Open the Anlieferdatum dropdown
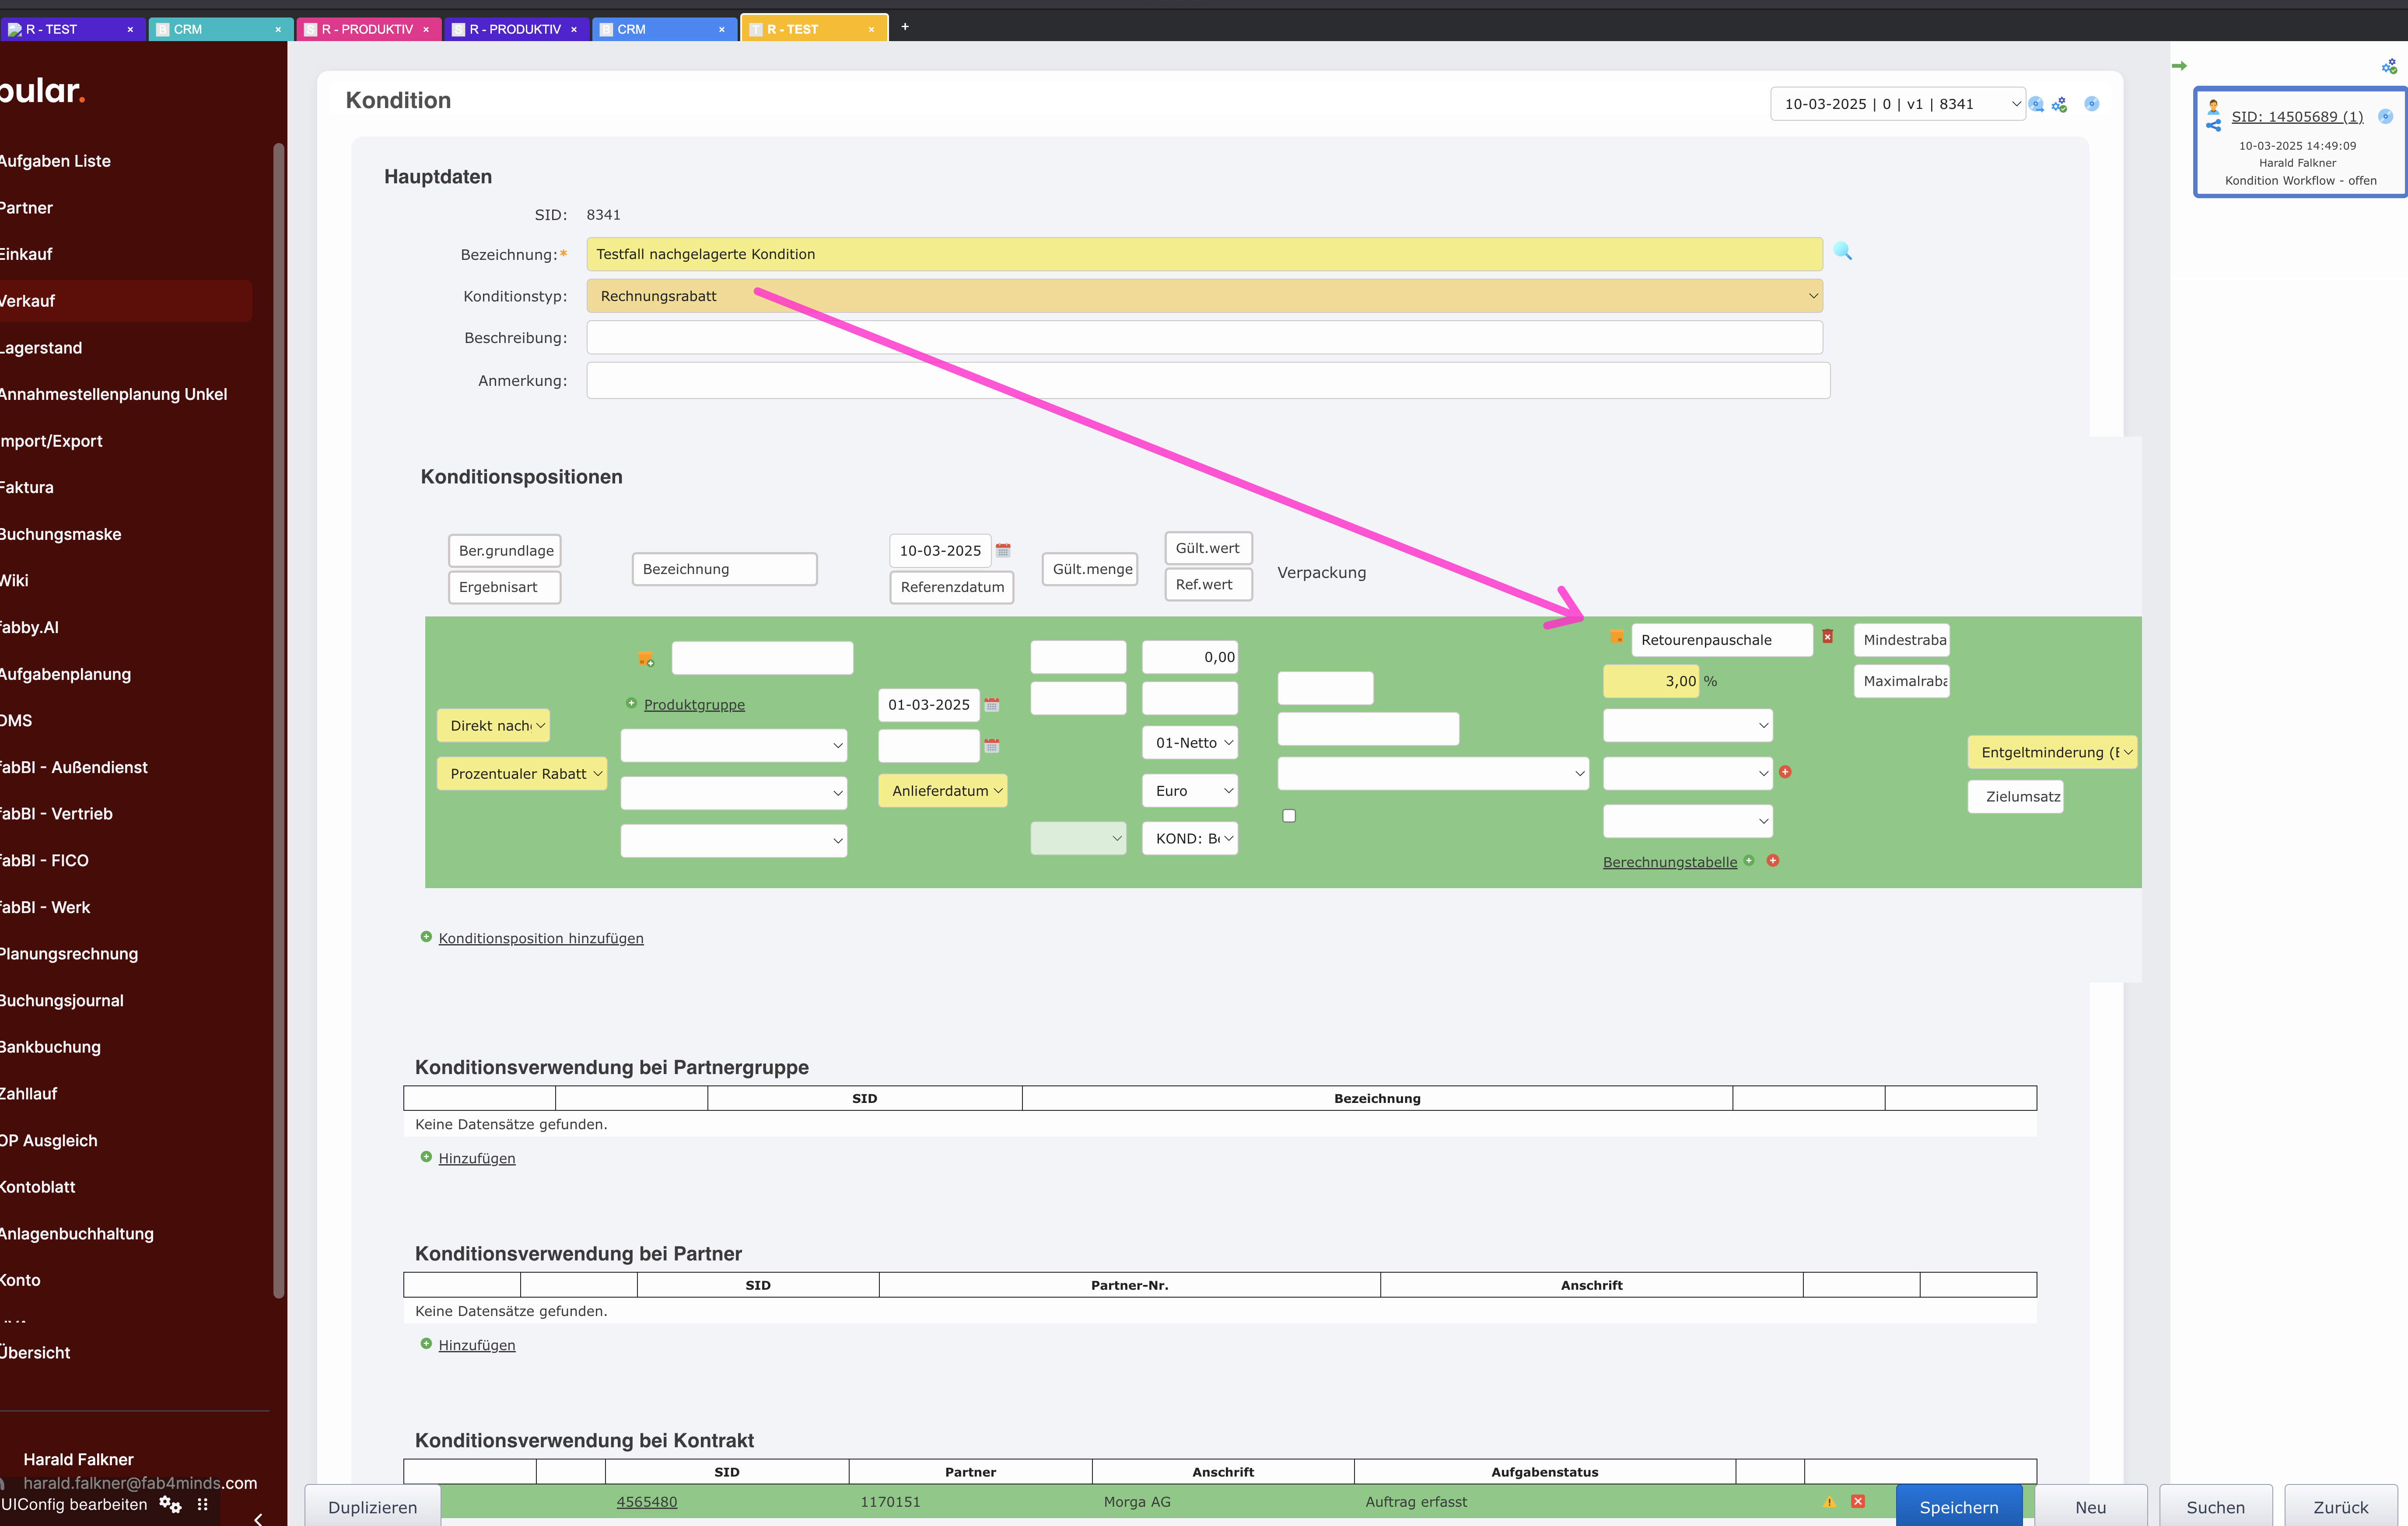The height and width of the screenshot is (1526, 2408). pos(942,791)
